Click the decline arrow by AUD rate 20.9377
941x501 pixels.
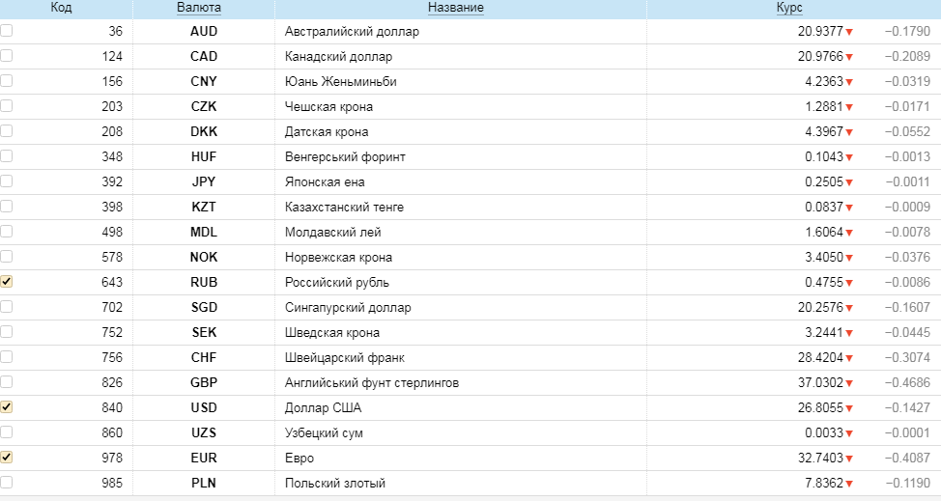[x=849, y=32]
